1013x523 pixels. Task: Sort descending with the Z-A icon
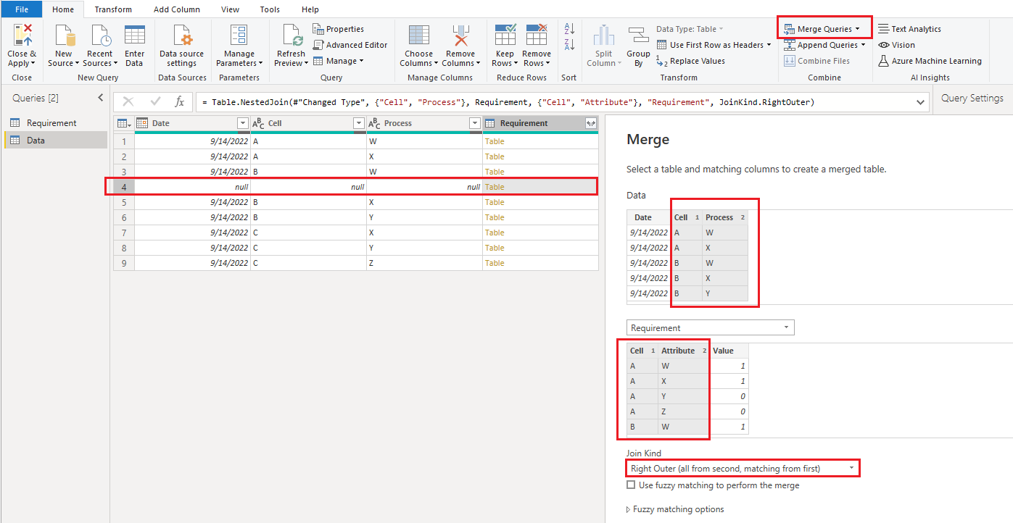(569, 45)
